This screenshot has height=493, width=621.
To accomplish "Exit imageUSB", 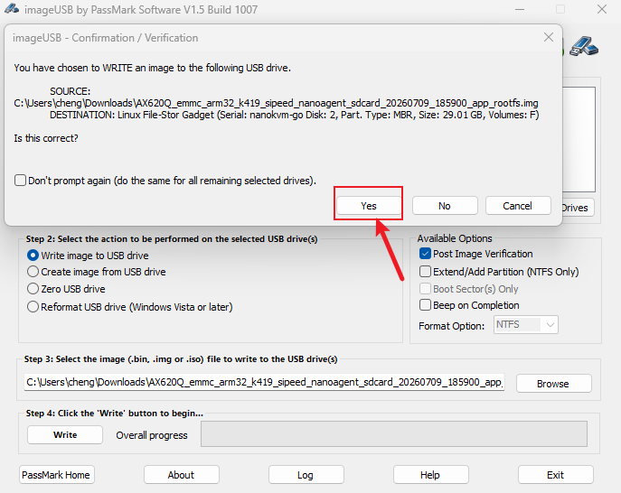I will (555, 475).
